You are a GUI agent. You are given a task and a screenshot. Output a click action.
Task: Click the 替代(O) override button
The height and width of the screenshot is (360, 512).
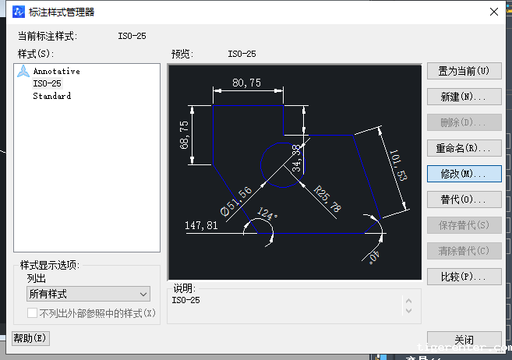[x=464, y=199]
